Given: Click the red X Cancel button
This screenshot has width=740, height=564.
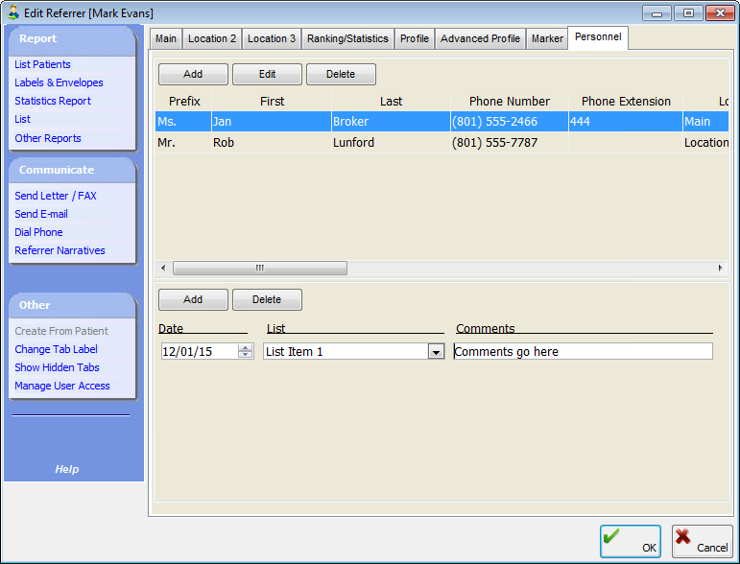Looking at the screenshot, I should [702, 541].
